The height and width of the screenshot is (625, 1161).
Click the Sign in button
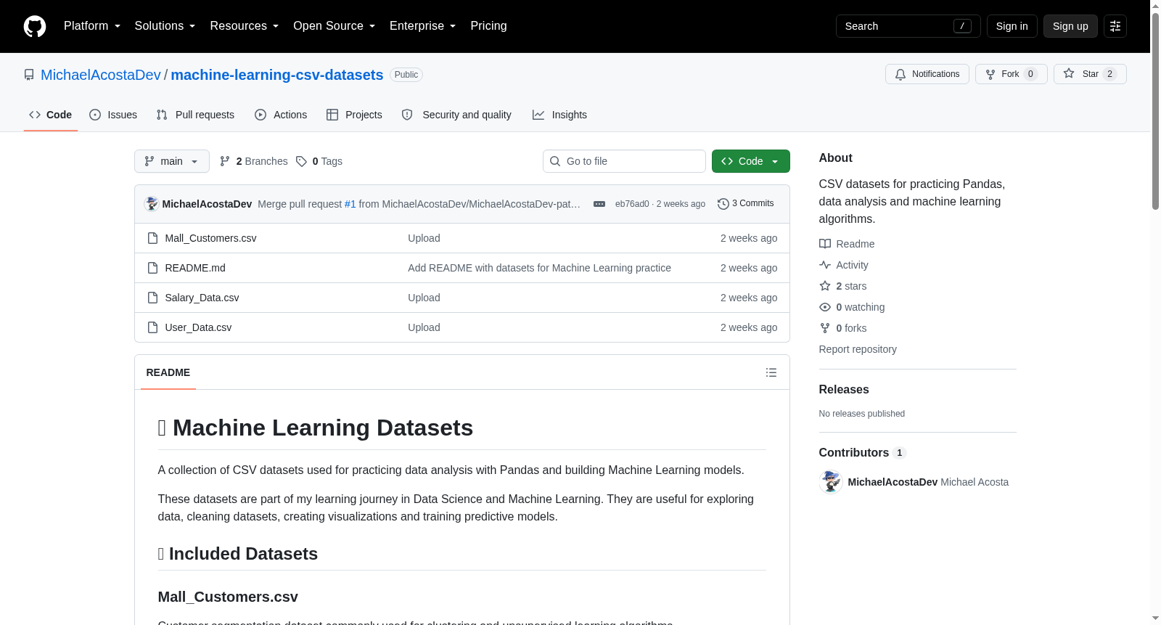pos(1012,26)
